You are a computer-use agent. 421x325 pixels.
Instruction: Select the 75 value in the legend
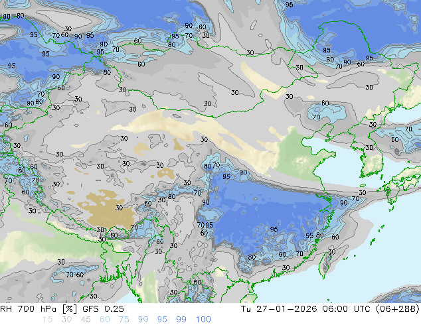coord(124,320)
